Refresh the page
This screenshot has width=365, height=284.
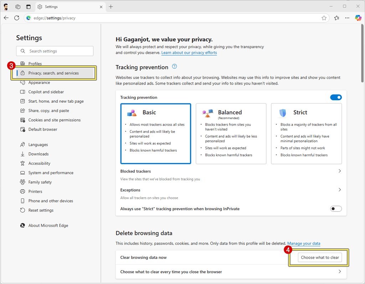(x=17, y=18)
